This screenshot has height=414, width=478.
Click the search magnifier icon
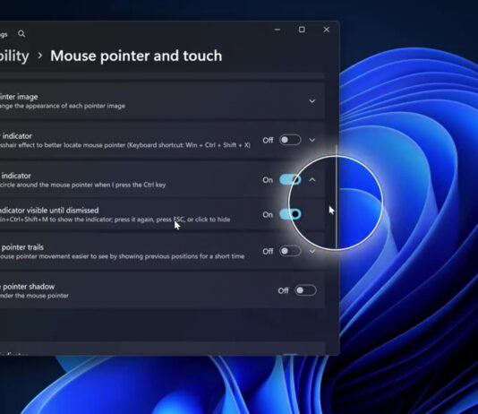tap(21, 33)
